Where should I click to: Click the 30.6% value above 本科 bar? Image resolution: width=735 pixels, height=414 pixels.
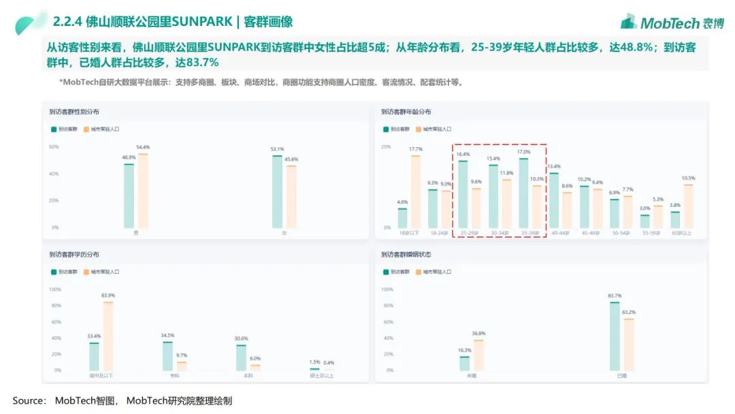[241, 338]
